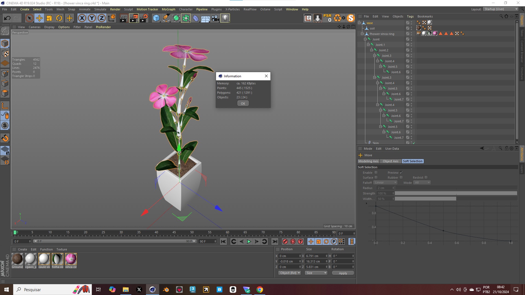Open the MoGraph menu
525x295 pixels.
pos(168,9)
